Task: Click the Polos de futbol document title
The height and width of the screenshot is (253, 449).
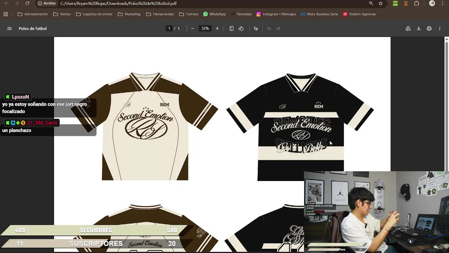Action: (33, 28)
